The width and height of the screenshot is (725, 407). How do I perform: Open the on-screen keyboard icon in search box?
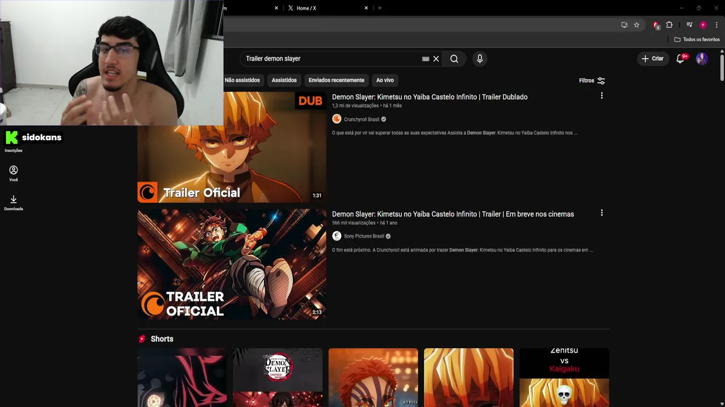(x=425, y=59)
